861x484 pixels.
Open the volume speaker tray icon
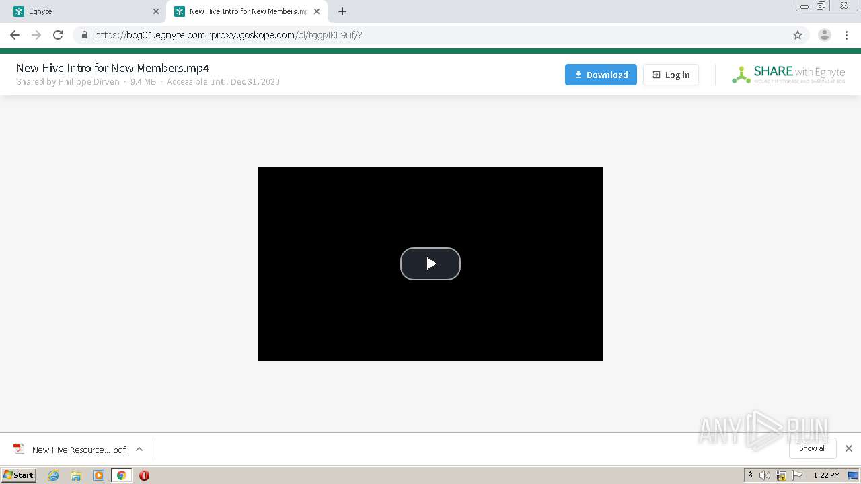coord(765,475)
